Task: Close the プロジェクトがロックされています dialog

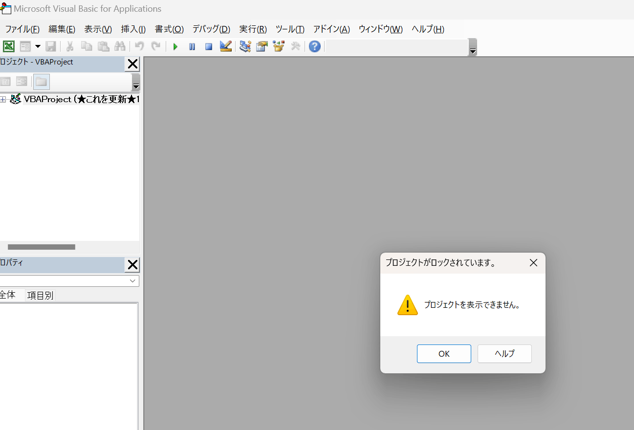Action: [x=533, y=263]
